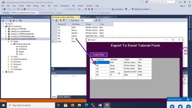Switch to Form1.cs [Design] tab
This screenshot has height=108, width=192.
103,17
